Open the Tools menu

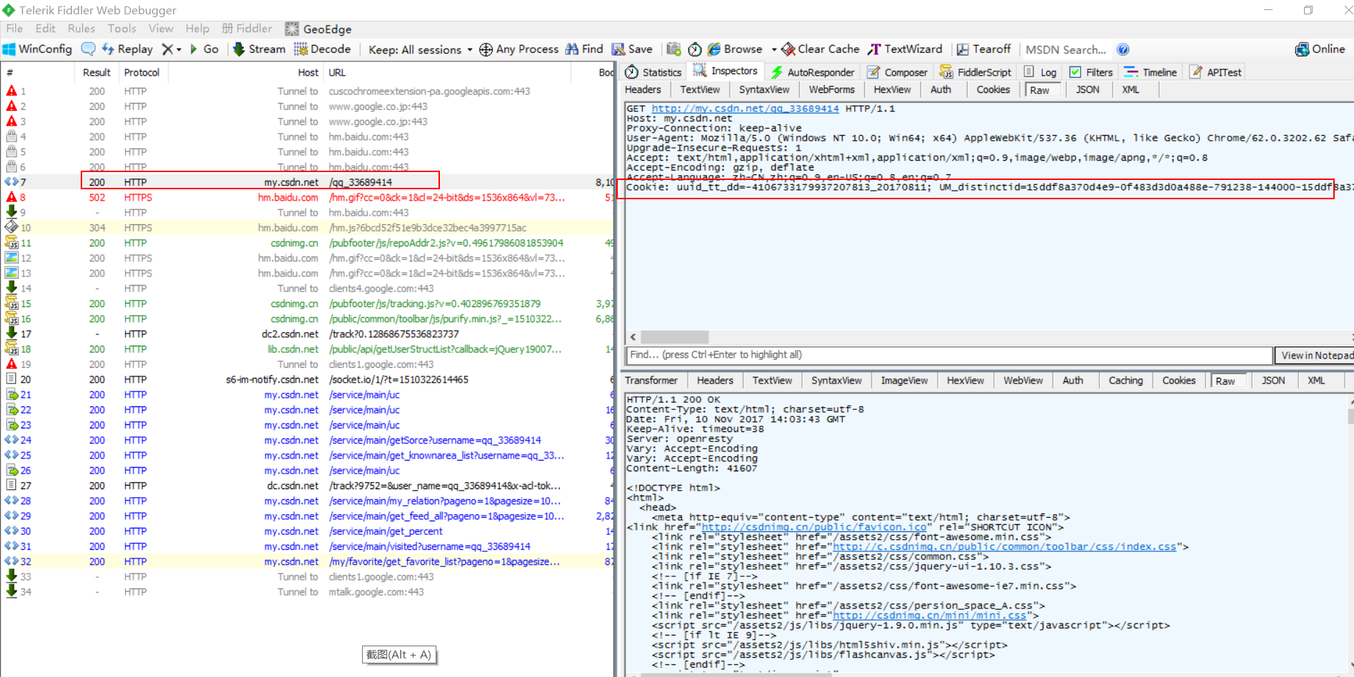[121, 29]
